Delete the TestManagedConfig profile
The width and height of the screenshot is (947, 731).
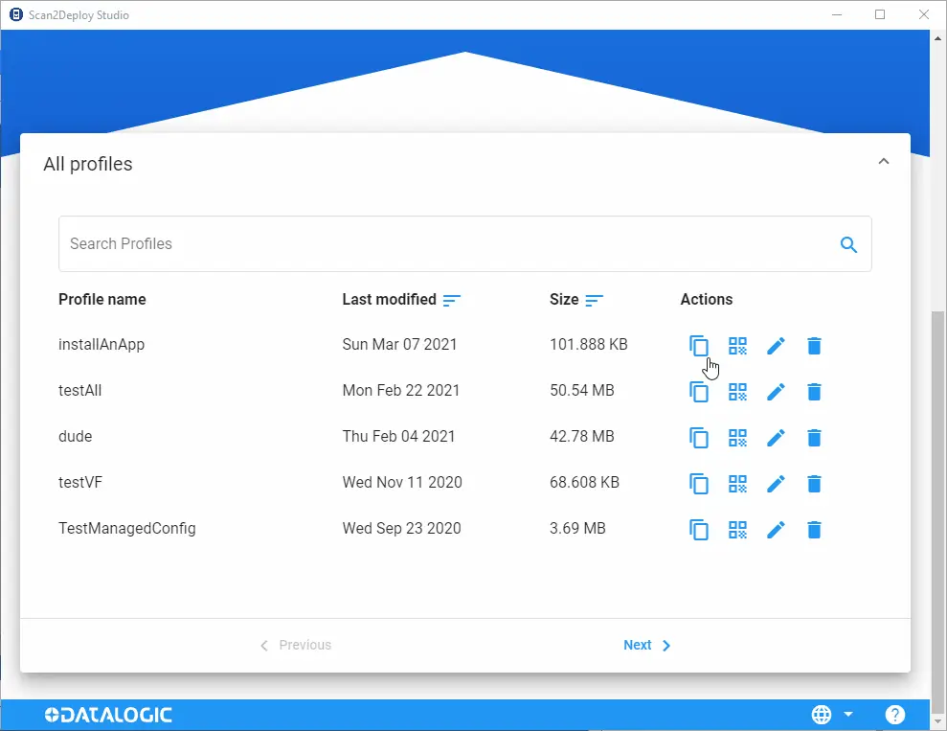point(814,530)
